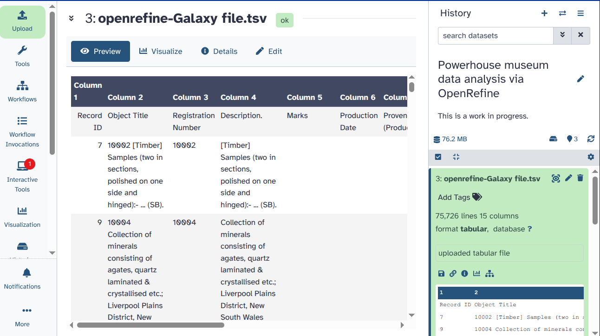Delete the openrefine-Galaxy file.tsv dataset
This screenshot has height=336, width=600.
580,178
